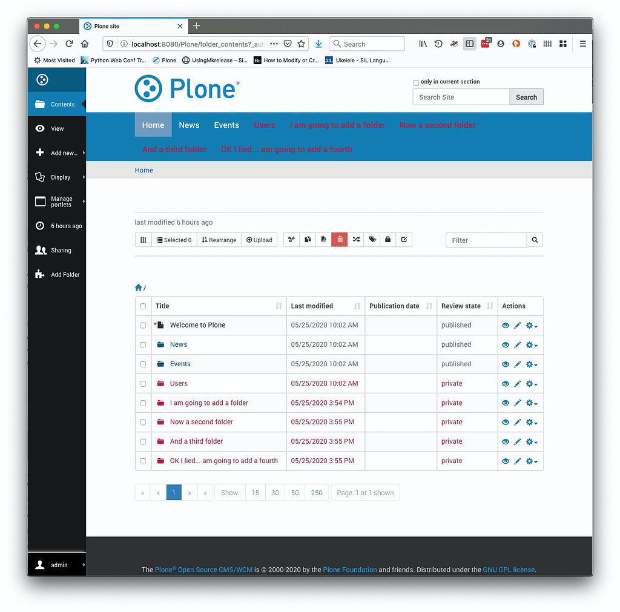Open the eye preview icon for Events
The height and width of the screenshot is (612, 620).
[506, 364]
